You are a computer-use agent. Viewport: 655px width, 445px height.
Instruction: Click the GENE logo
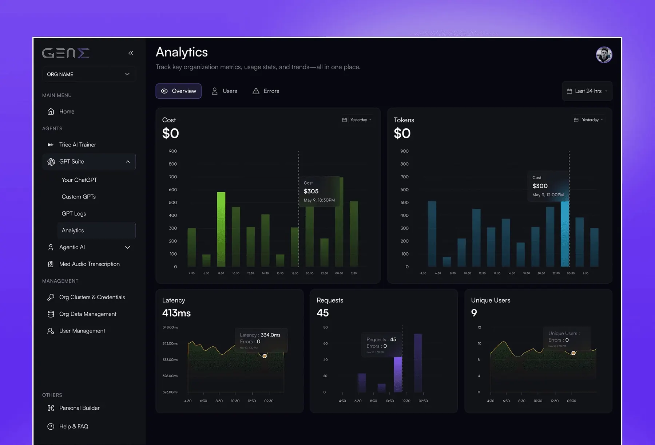[x=66, y=53]
